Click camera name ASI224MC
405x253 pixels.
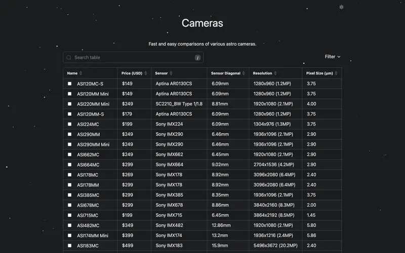click(88, 124)
